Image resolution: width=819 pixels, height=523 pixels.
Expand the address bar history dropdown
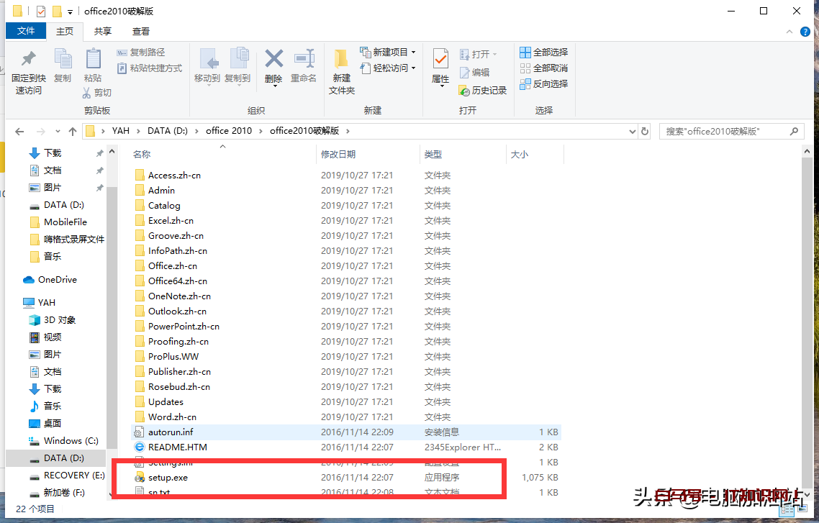[632, 132]
